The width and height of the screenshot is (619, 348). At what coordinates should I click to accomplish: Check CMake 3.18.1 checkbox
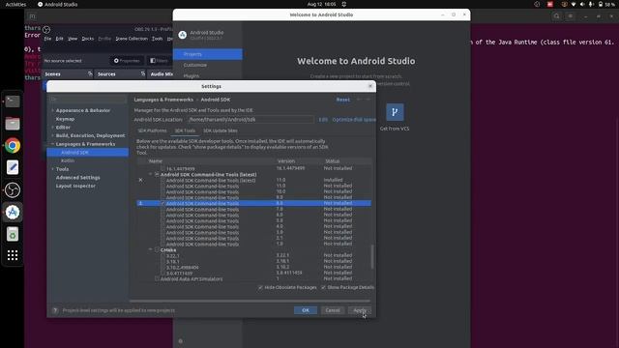pos(162,262)
